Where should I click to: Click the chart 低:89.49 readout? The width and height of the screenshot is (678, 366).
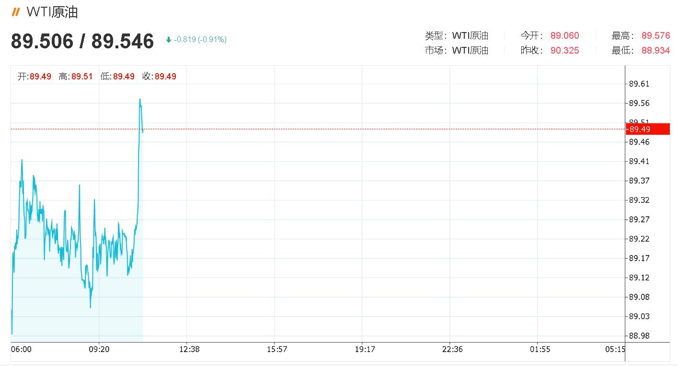pos(117,77)
